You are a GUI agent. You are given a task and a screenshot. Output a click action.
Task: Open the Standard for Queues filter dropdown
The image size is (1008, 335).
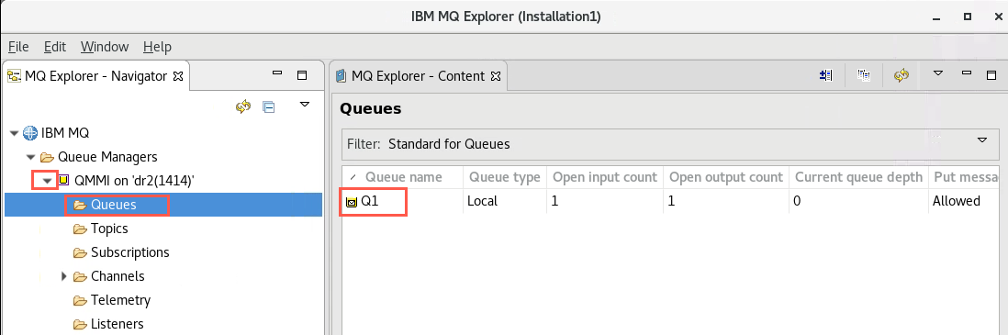[x=981, y=140]
